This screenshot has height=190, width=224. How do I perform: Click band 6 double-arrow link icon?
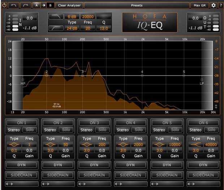tap(191, 184)
